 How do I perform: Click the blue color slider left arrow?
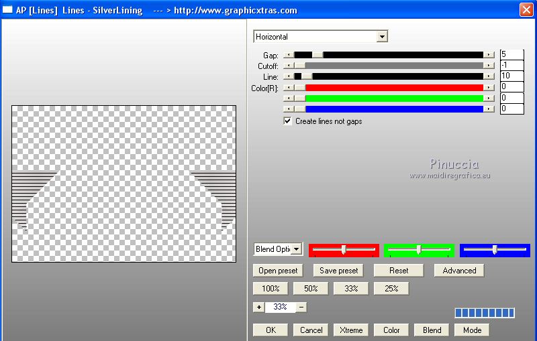tap(289, 109)
